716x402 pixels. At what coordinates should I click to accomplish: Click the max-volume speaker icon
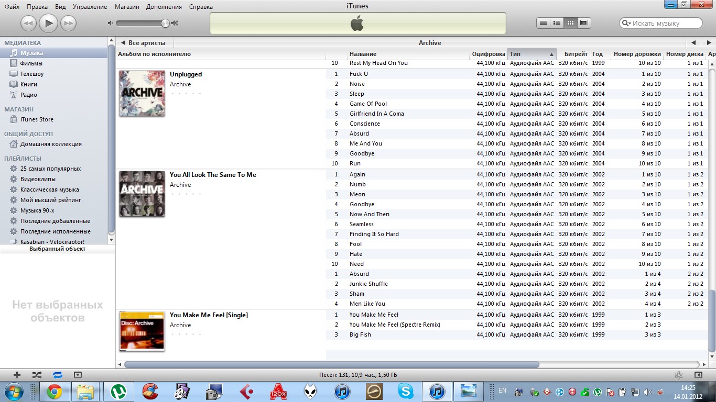tap(175, 23)
